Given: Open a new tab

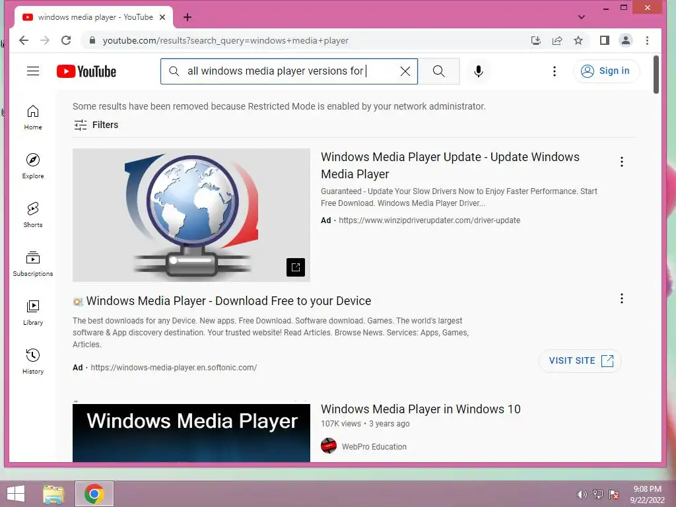Looking at the screenshot, I should (187, 17).
